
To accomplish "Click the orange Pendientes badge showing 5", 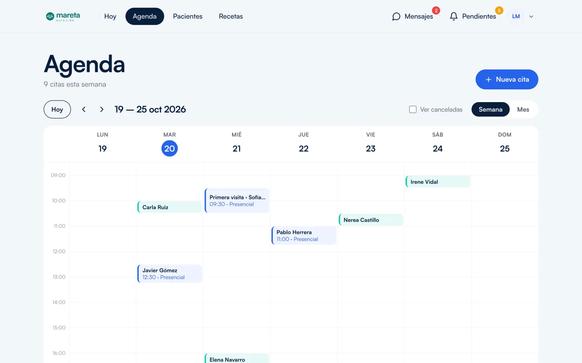I will coord(499,11).
